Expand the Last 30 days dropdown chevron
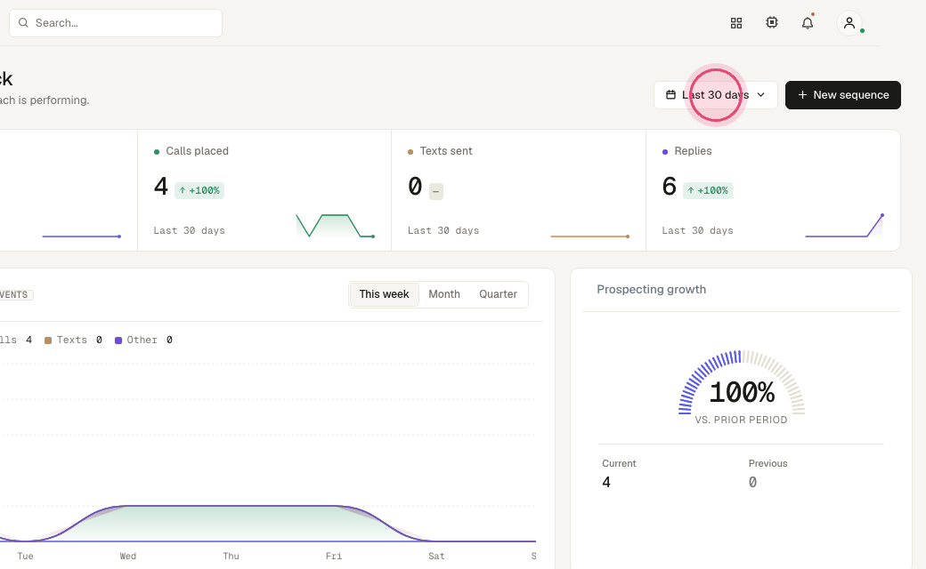 760,95
